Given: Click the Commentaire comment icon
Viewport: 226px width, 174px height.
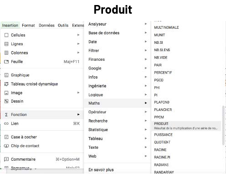Looking at the screenshot, I should pyautogui.click(x=6, y=159).
